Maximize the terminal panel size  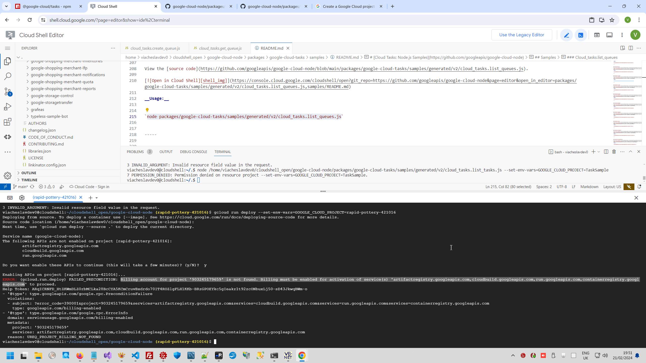point(630,152)
